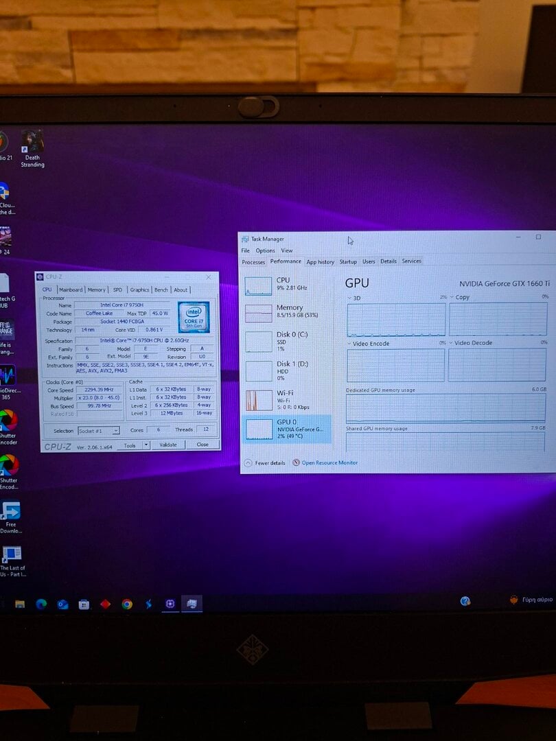Viewport: 556px width, 741px height.
Task: Switch to the Services tab
Action: [x=411, y=261]
